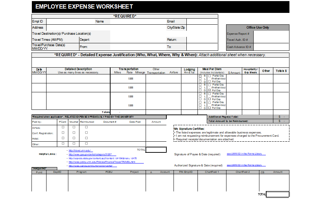Click the "Meal Per Diem" column header
Image resolution: width=322 pixels, height=200 pixels.
(x=212, y=69)
